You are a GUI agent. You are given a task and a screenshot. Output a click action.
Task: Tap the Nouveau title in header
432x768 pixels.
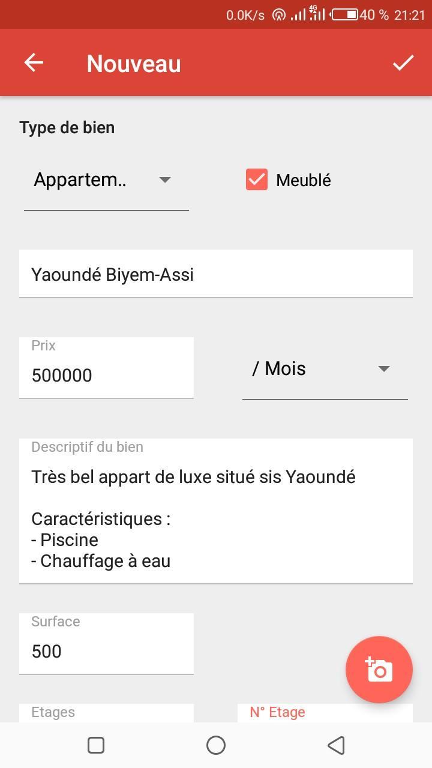[x=134, y=64]
